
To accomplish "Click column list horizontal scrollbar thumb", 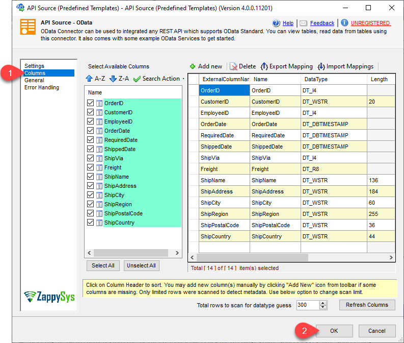I will click(x=131, y=253).
